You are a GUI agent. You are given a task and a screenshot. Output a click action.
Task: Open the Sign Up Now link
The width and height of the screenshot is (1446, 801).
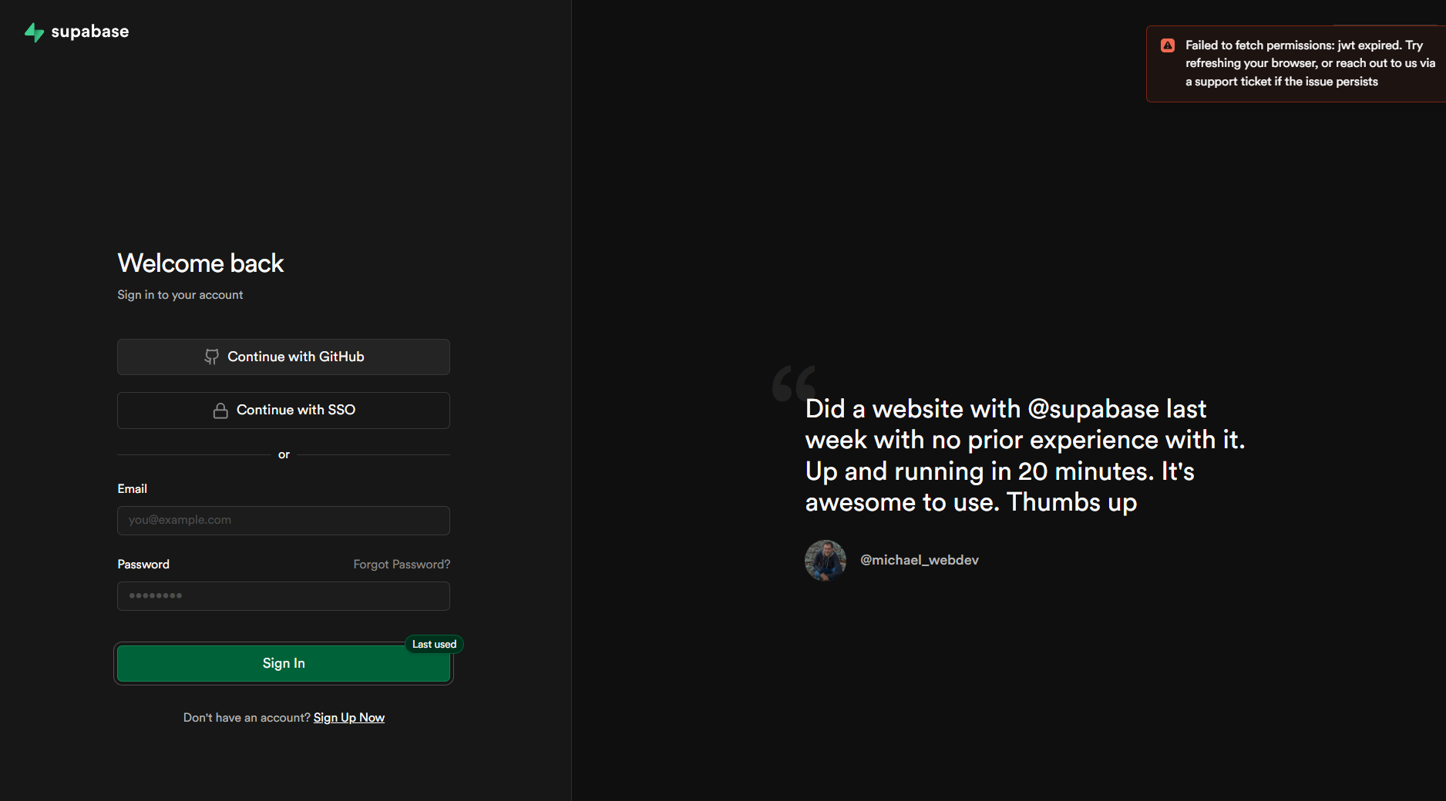(349, 718)
